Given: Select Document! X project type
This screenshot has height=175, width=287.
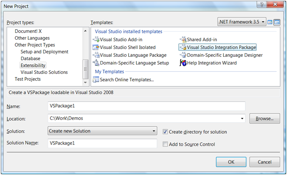Looking at the screenshot, I should [28, 31].
